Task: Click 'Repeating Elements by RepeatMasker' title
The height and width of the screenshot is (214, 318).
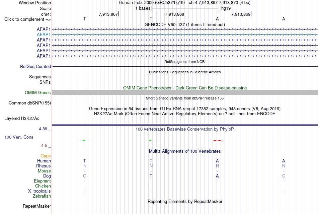Action: tap(185, 202)
